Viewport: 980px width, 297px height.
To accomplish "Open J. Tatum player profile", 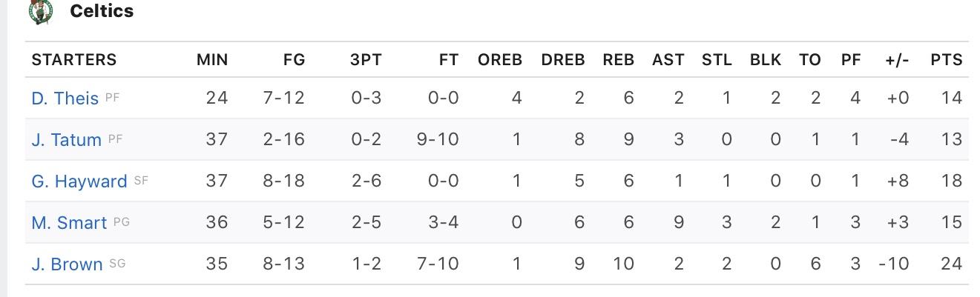I will pyautogui.click(x=67, y=139).
